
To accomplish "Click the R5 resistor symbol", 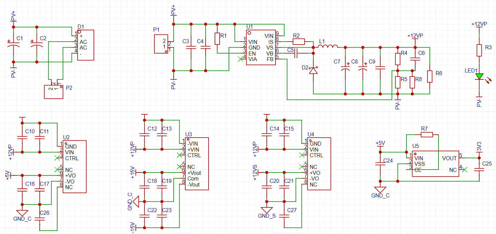I will (398, 82).
